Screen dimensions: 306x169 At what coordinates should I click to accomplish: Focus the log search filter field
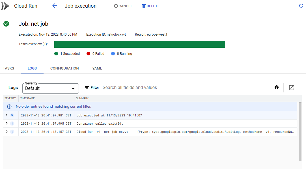coord(186,88)
